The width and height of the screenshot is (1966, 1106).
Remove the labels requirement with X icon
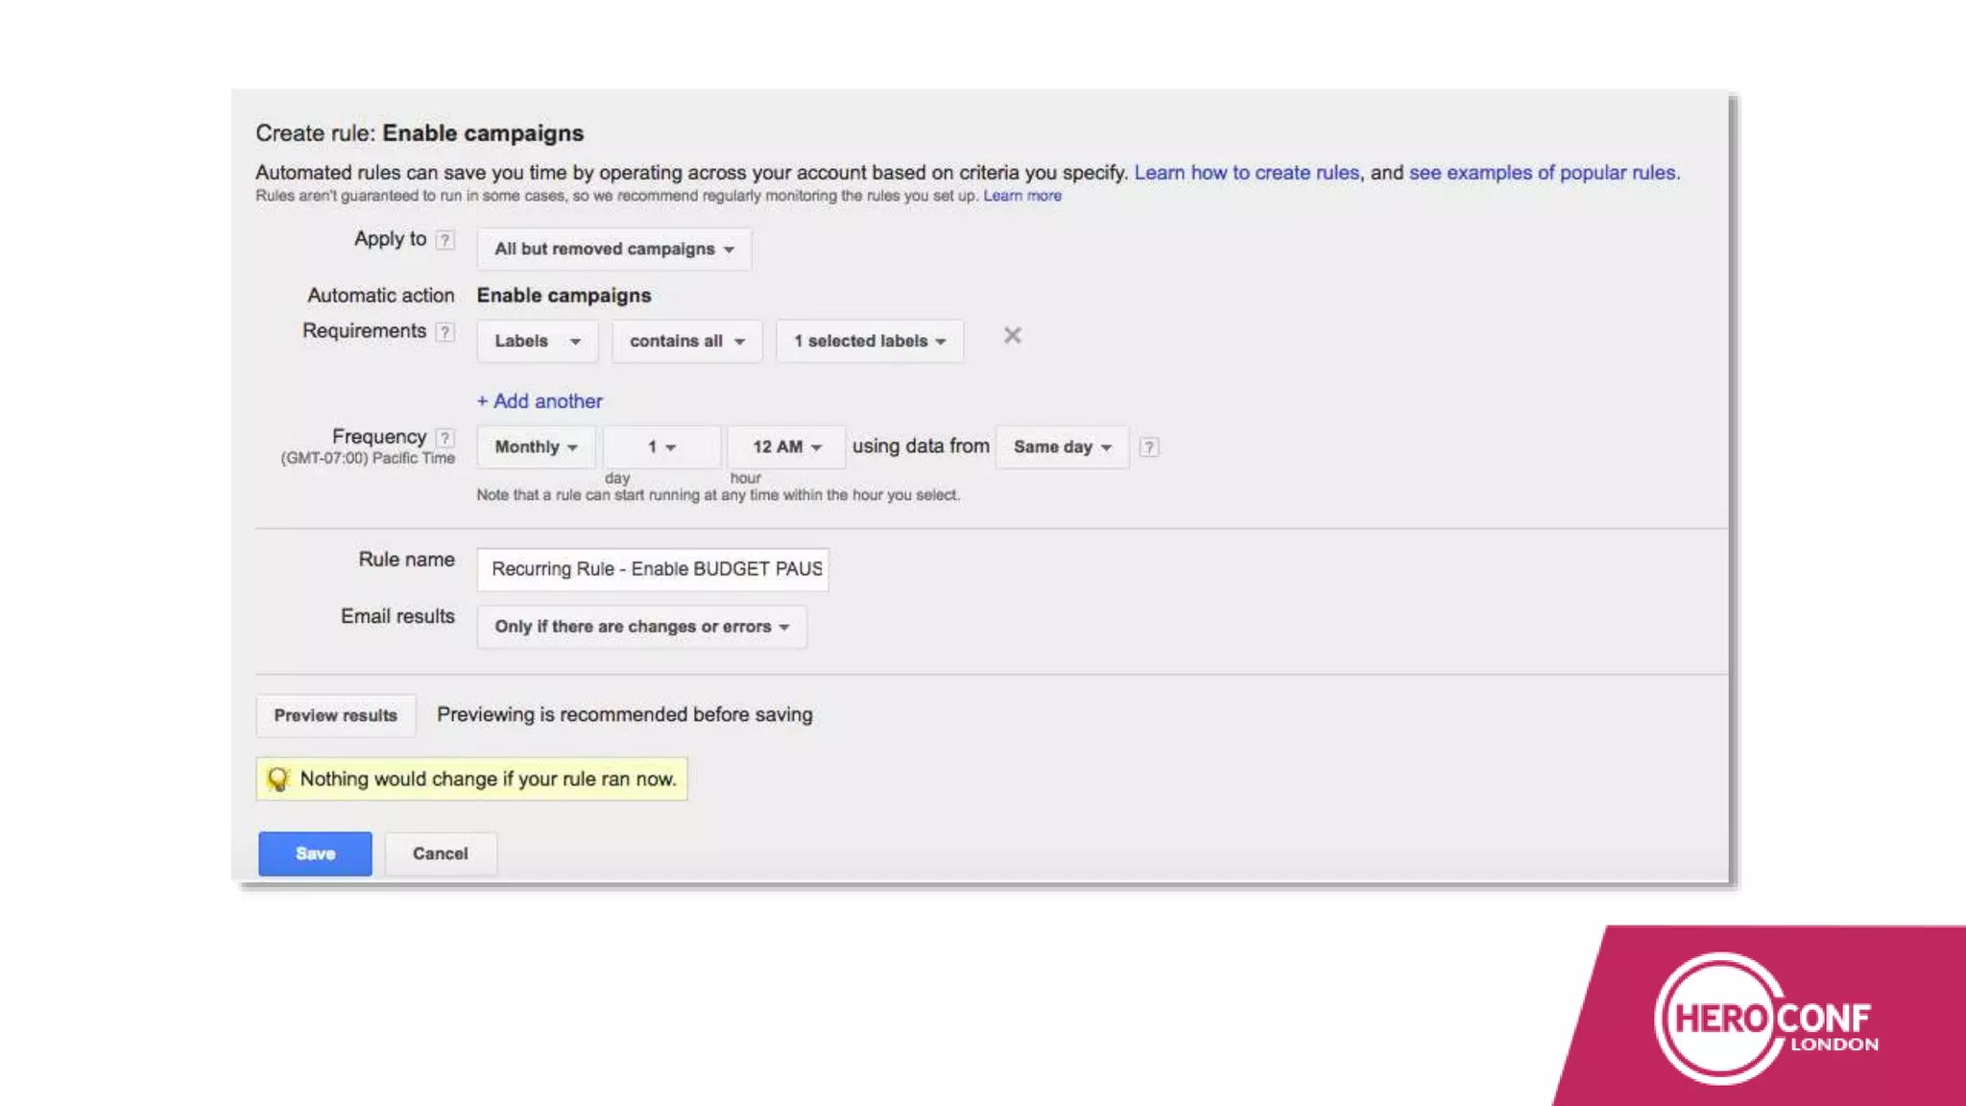pyautogui.click(x=1012, y=336)
